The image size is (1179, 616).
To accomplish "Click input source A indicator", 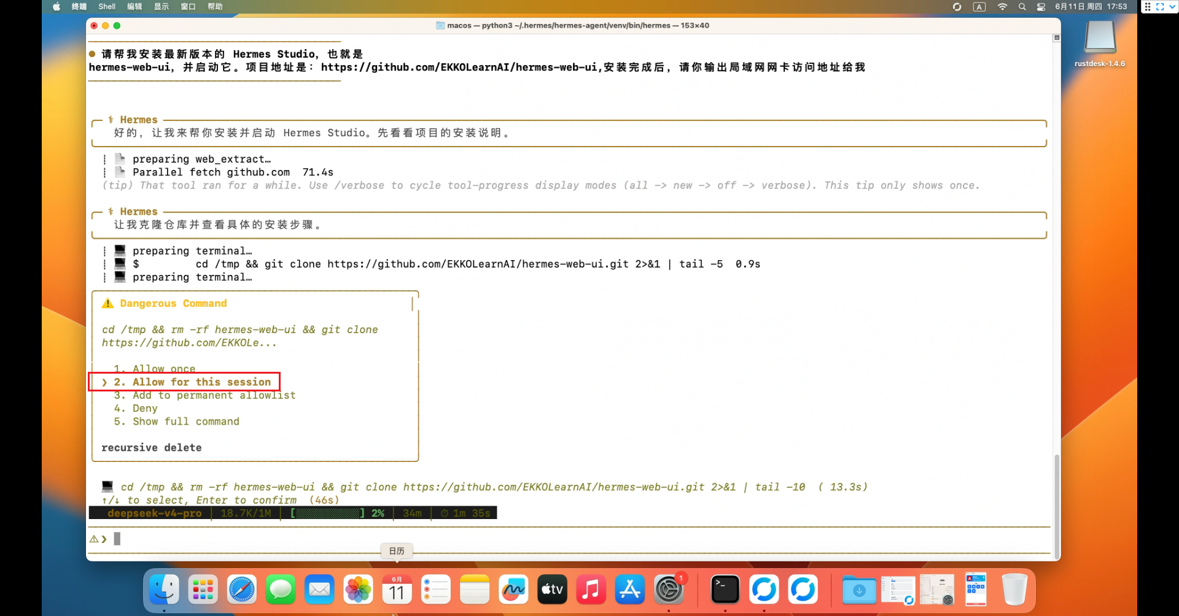I will point(979,7).
